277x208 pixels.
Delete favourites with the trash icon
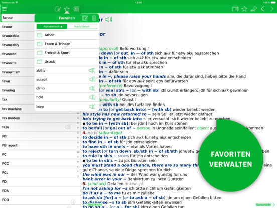click(94, 18)
